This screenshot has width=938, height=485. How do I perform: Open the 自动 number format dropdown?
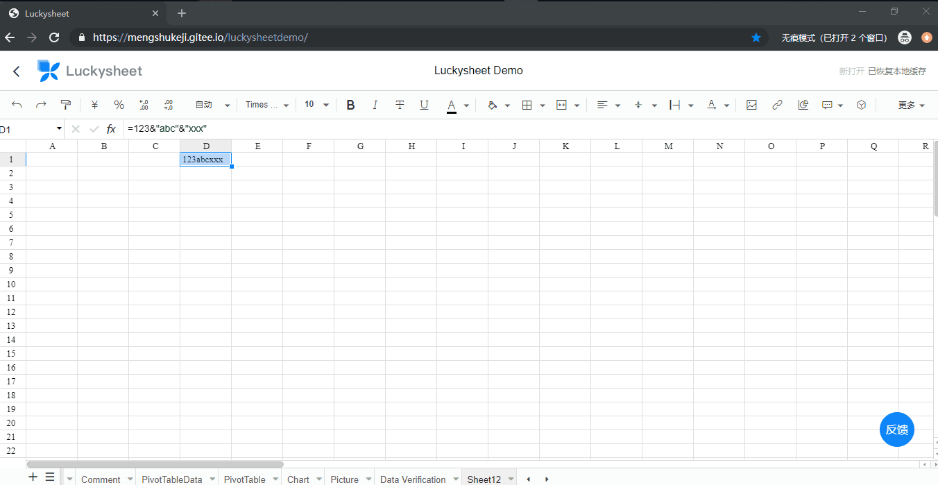pos(212,105)
